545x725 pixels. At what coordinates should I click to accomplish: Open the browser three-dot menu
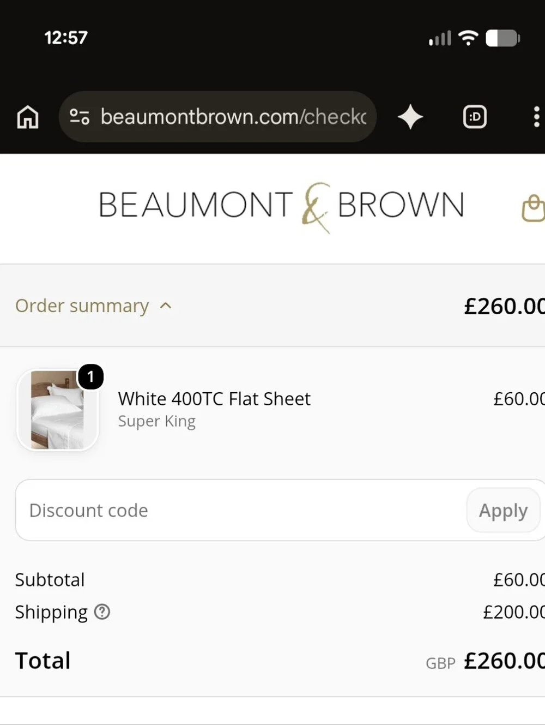(536, 117)
